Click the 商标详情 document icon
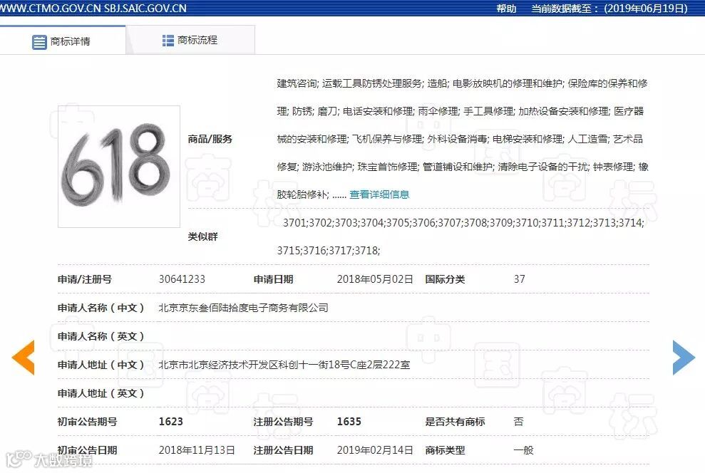The height and width of the screenshot is (473, 705). [x=39, y=42]
